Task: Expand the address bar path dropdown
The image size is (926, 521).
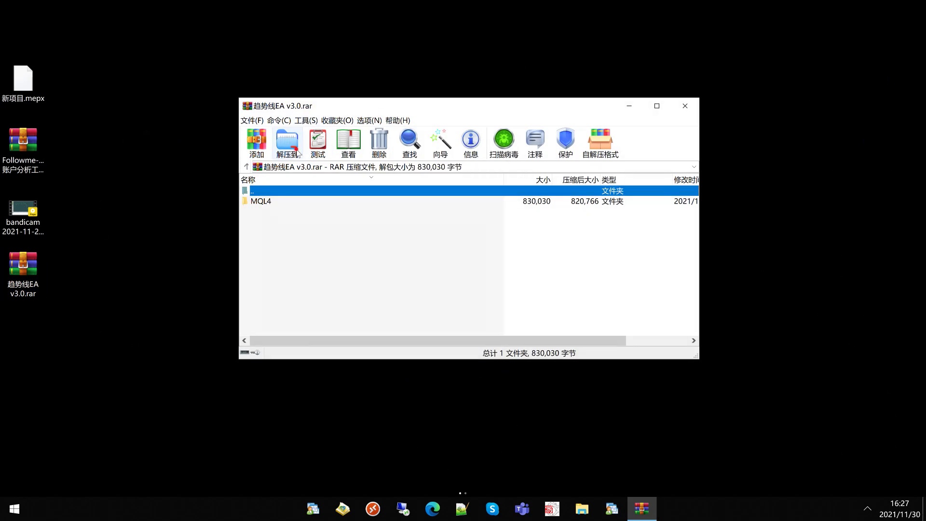Action: pos(694,167)
